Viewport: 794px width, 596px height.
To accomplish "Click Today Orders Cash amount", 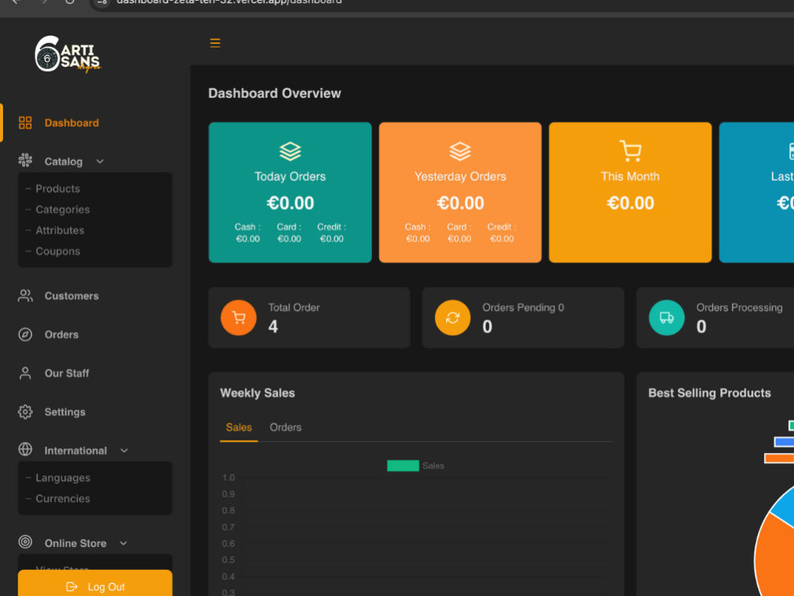I will pos(248,238).
